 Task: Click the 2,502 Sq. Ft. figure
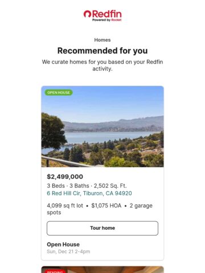pyautogui.click(x=110, y=186)
